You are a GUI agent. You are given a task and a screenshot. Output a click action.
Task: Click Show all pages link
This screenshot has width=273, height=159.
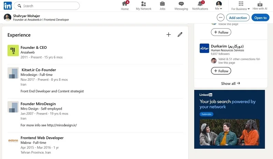(231, 83)
